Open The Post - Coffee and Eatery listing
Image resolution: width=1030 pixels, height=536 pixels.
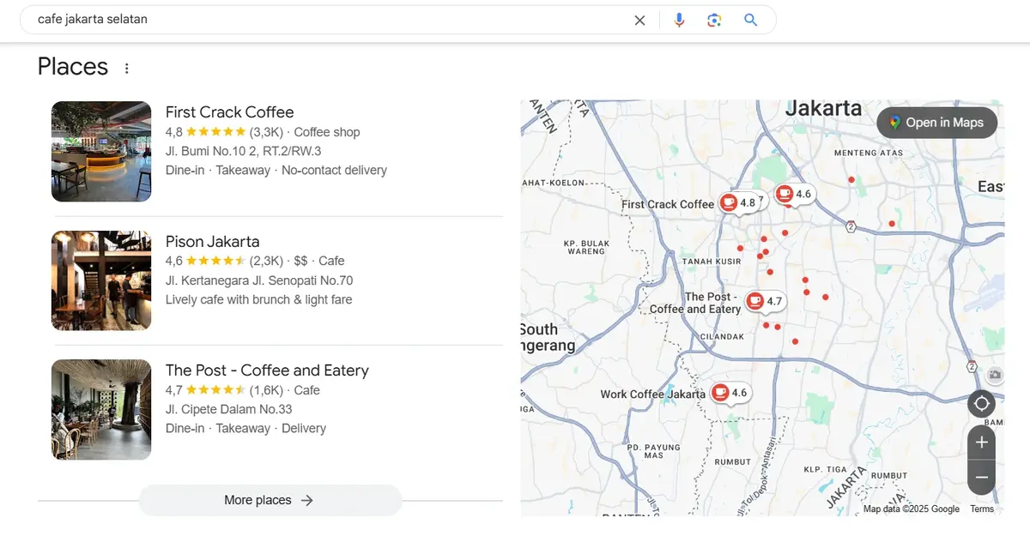tap(267, 370)
